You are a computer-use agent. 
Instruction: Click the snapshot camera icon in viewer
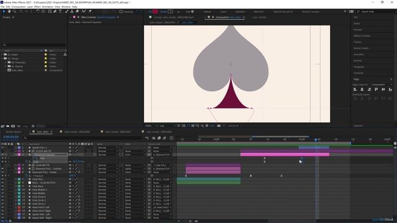219,126
